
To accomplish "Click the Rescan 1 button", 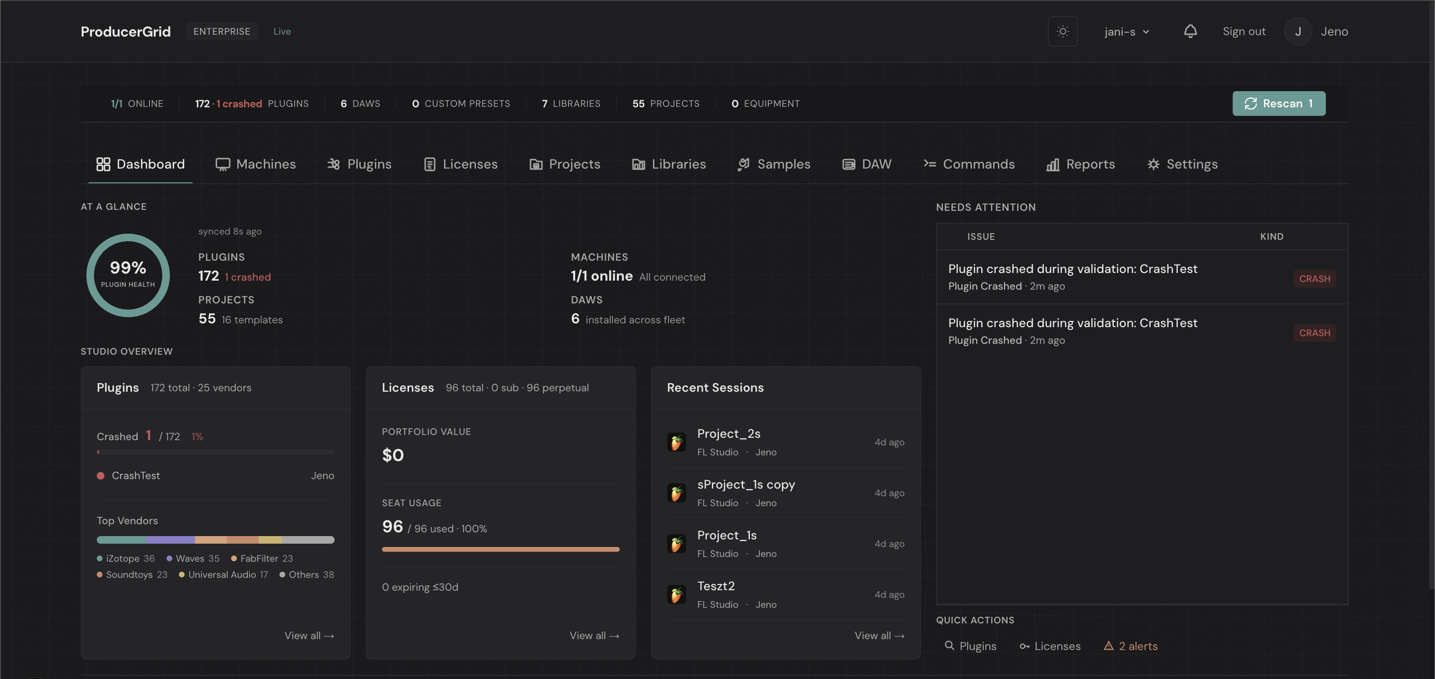I will (x=1278, y=103).
